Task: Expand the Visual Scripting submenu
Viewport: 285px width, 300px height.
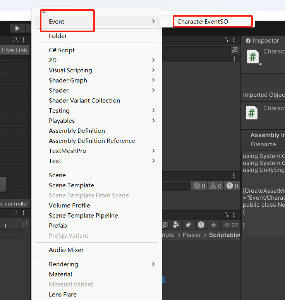Action: (96, 70)
